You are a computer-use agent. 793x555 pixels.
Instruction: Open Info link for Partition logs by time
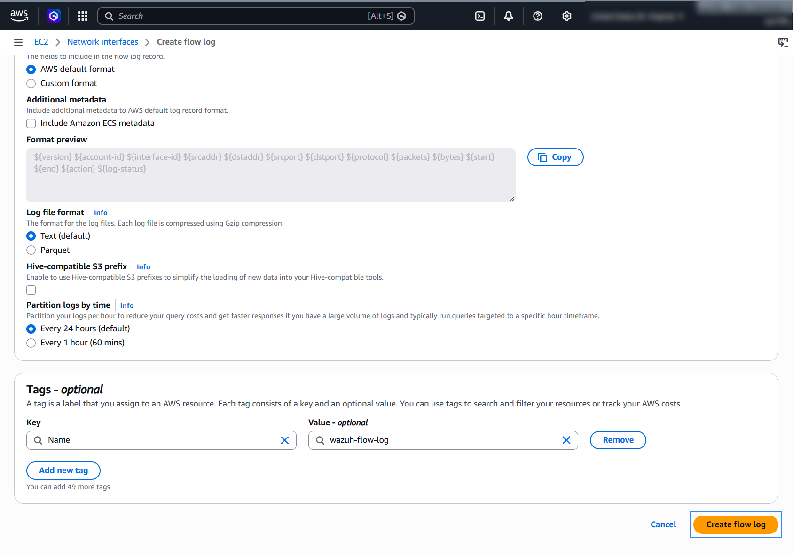pyautogui.click(x=127, y=305)
